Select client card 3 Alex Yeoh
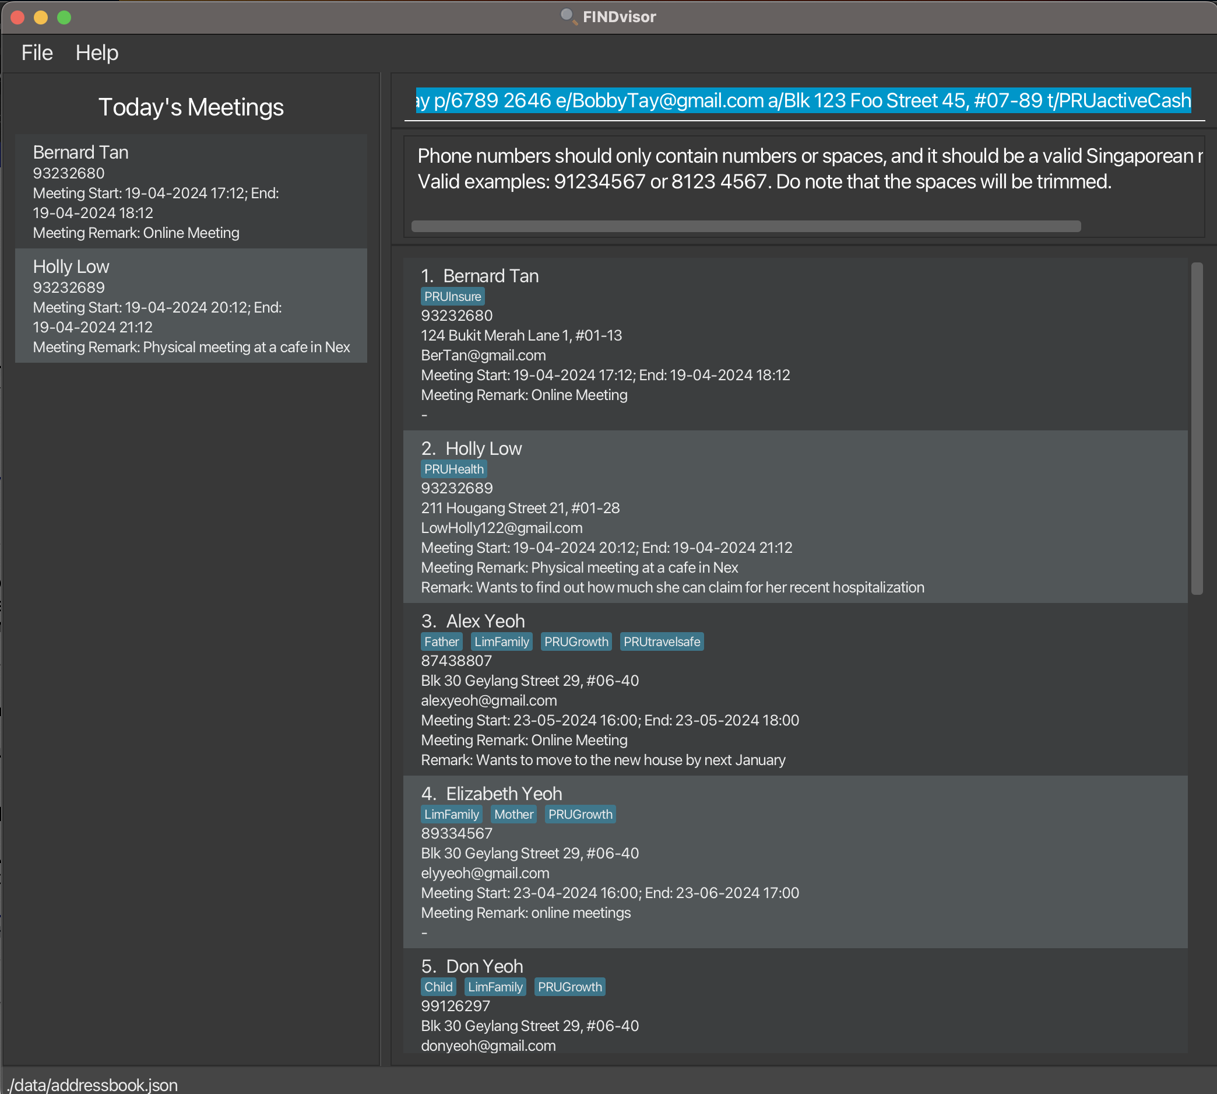Image resolution: width=1217 pixels, height=1094 pixels. 794,689
